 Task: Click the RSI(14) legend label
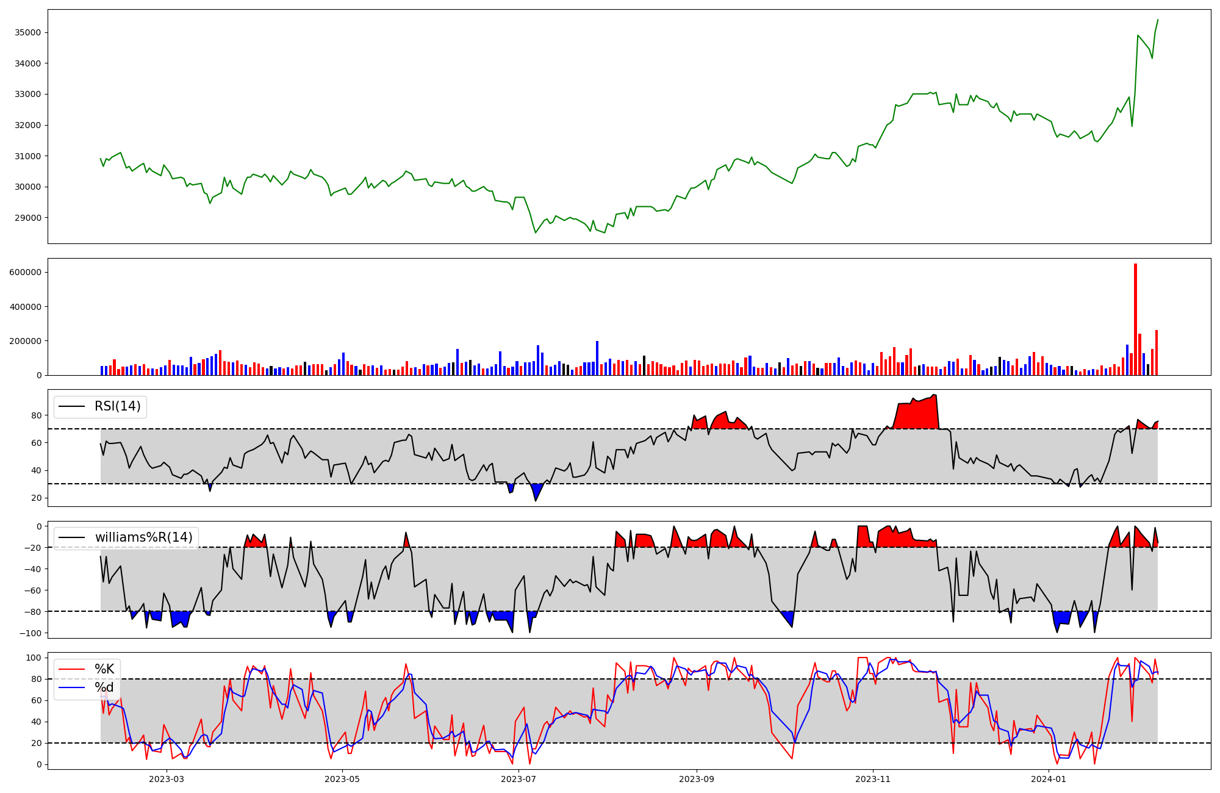(117, 406)
